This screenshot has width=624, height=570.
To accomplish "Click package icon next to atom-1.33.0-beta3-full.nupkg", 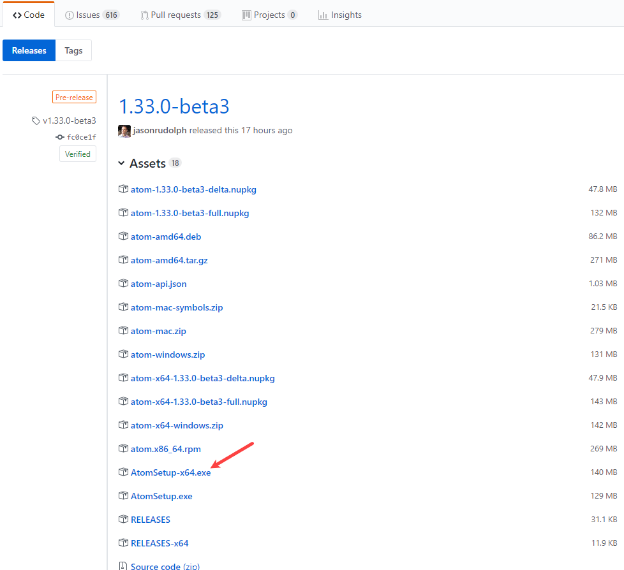I will click(123, 212).
